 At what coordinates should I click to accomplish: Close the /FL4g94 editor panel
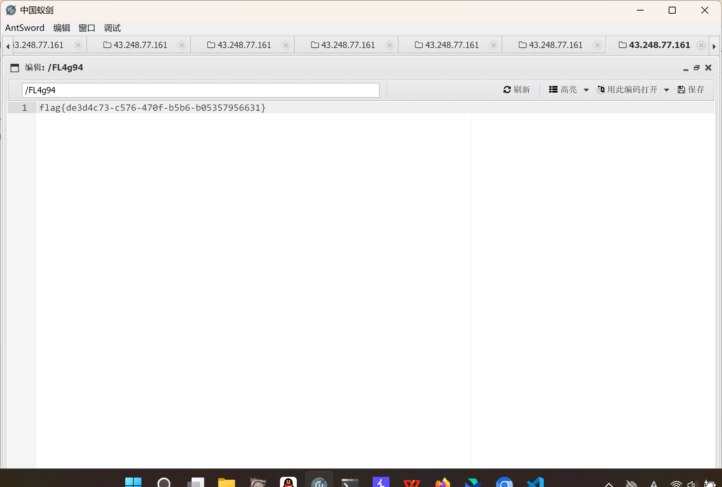click(x=708, y=68)
